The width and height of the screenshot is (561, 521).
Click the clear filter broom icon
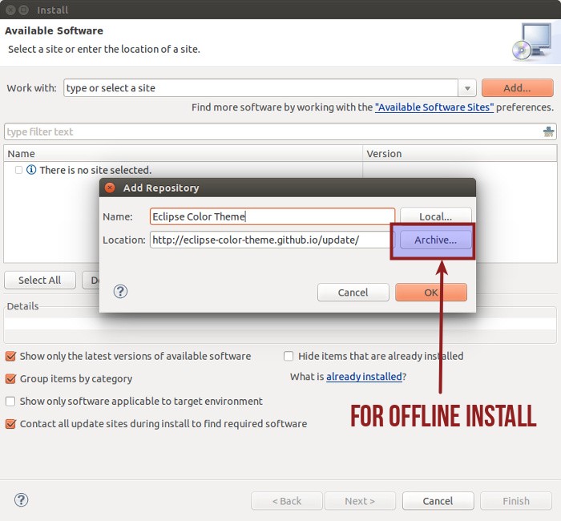pos(548,131)
